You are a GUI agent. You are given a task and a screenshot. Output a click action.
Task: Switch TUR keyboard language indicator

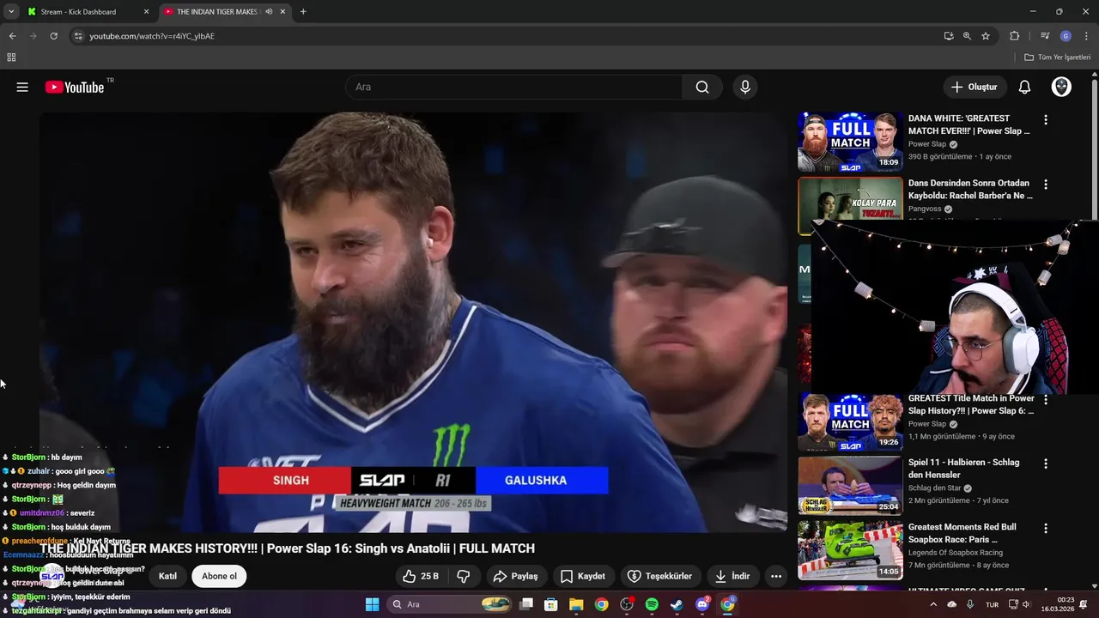pyautogui.click(x=992, y=604)
